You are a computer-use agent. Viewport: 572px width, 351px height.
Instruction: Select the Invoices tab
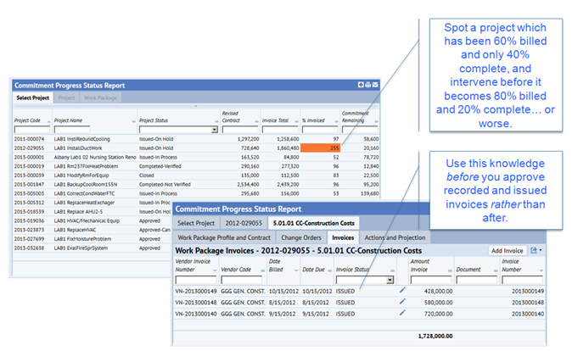343,237
